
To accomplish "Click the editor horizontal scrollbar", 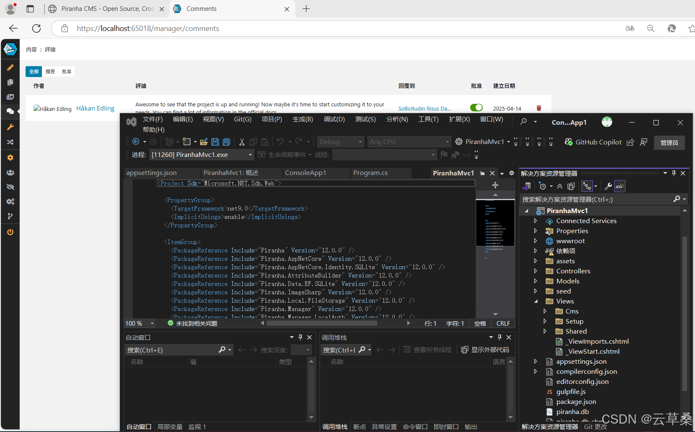I will pyautogui.click(x=322, y=323).
